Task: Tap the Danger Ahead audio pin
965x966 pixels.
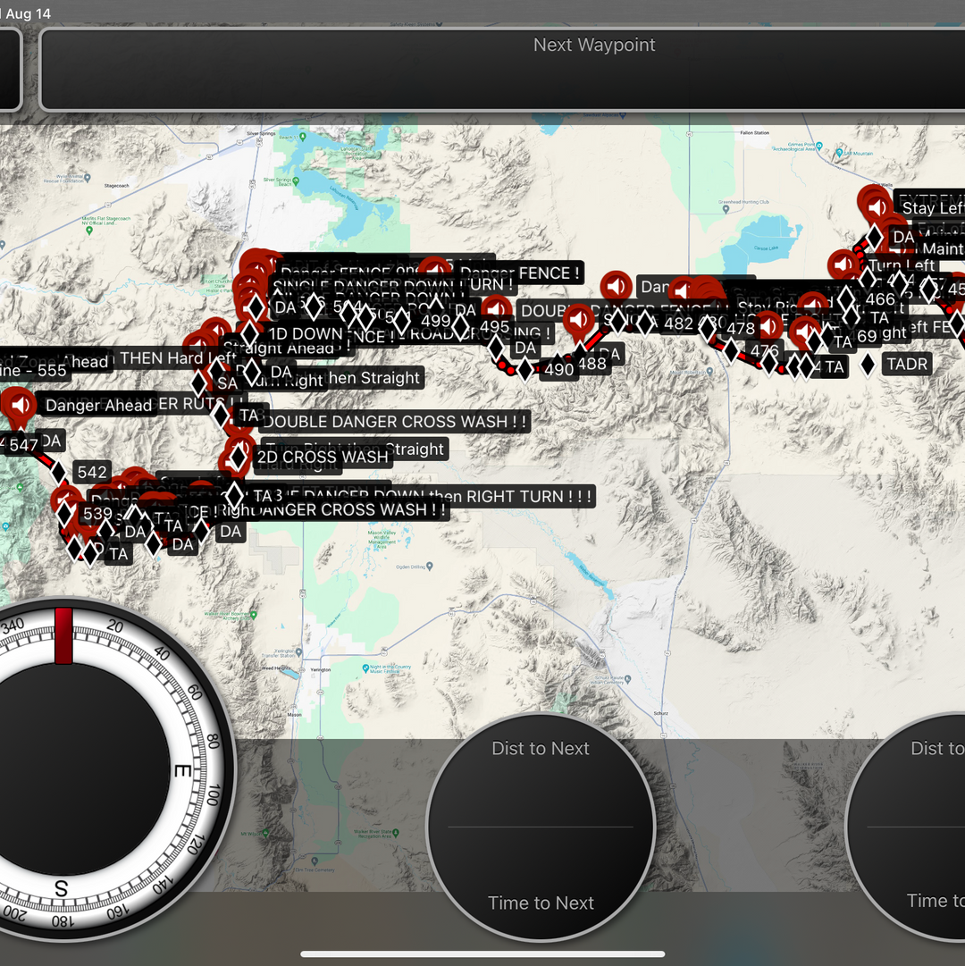Action: [20, 404]
